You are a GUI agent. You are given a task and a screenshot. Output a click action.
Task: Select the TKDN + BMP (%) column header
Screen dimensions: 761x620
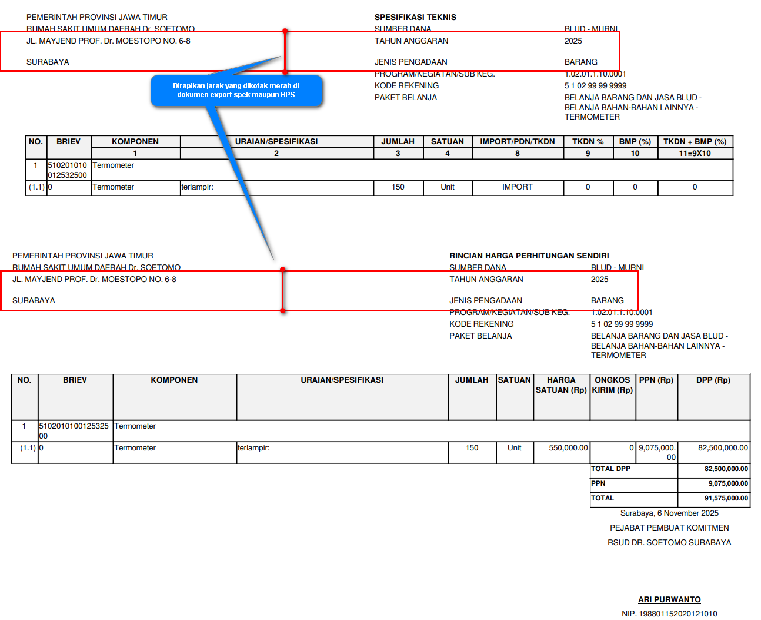tap(695, 141)
